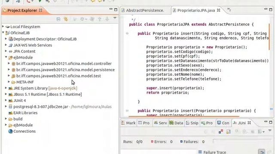Expand the model.test package

click(x=9, y=76)
